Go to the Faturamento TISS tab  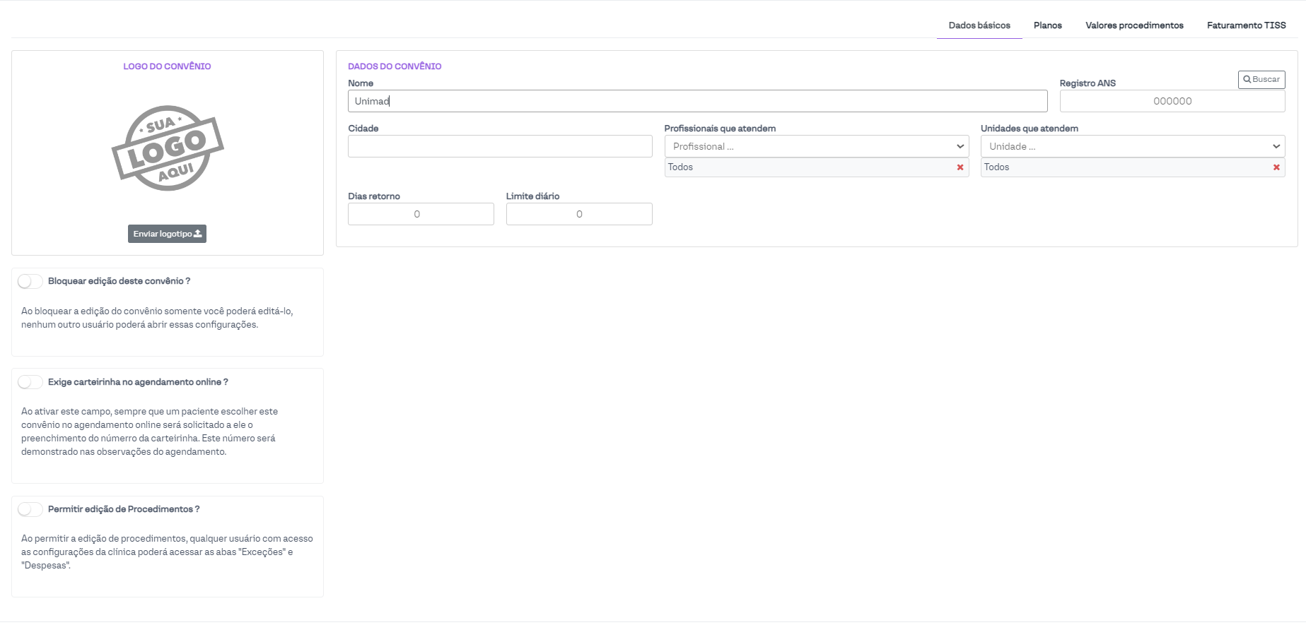tap(1246, 25)
